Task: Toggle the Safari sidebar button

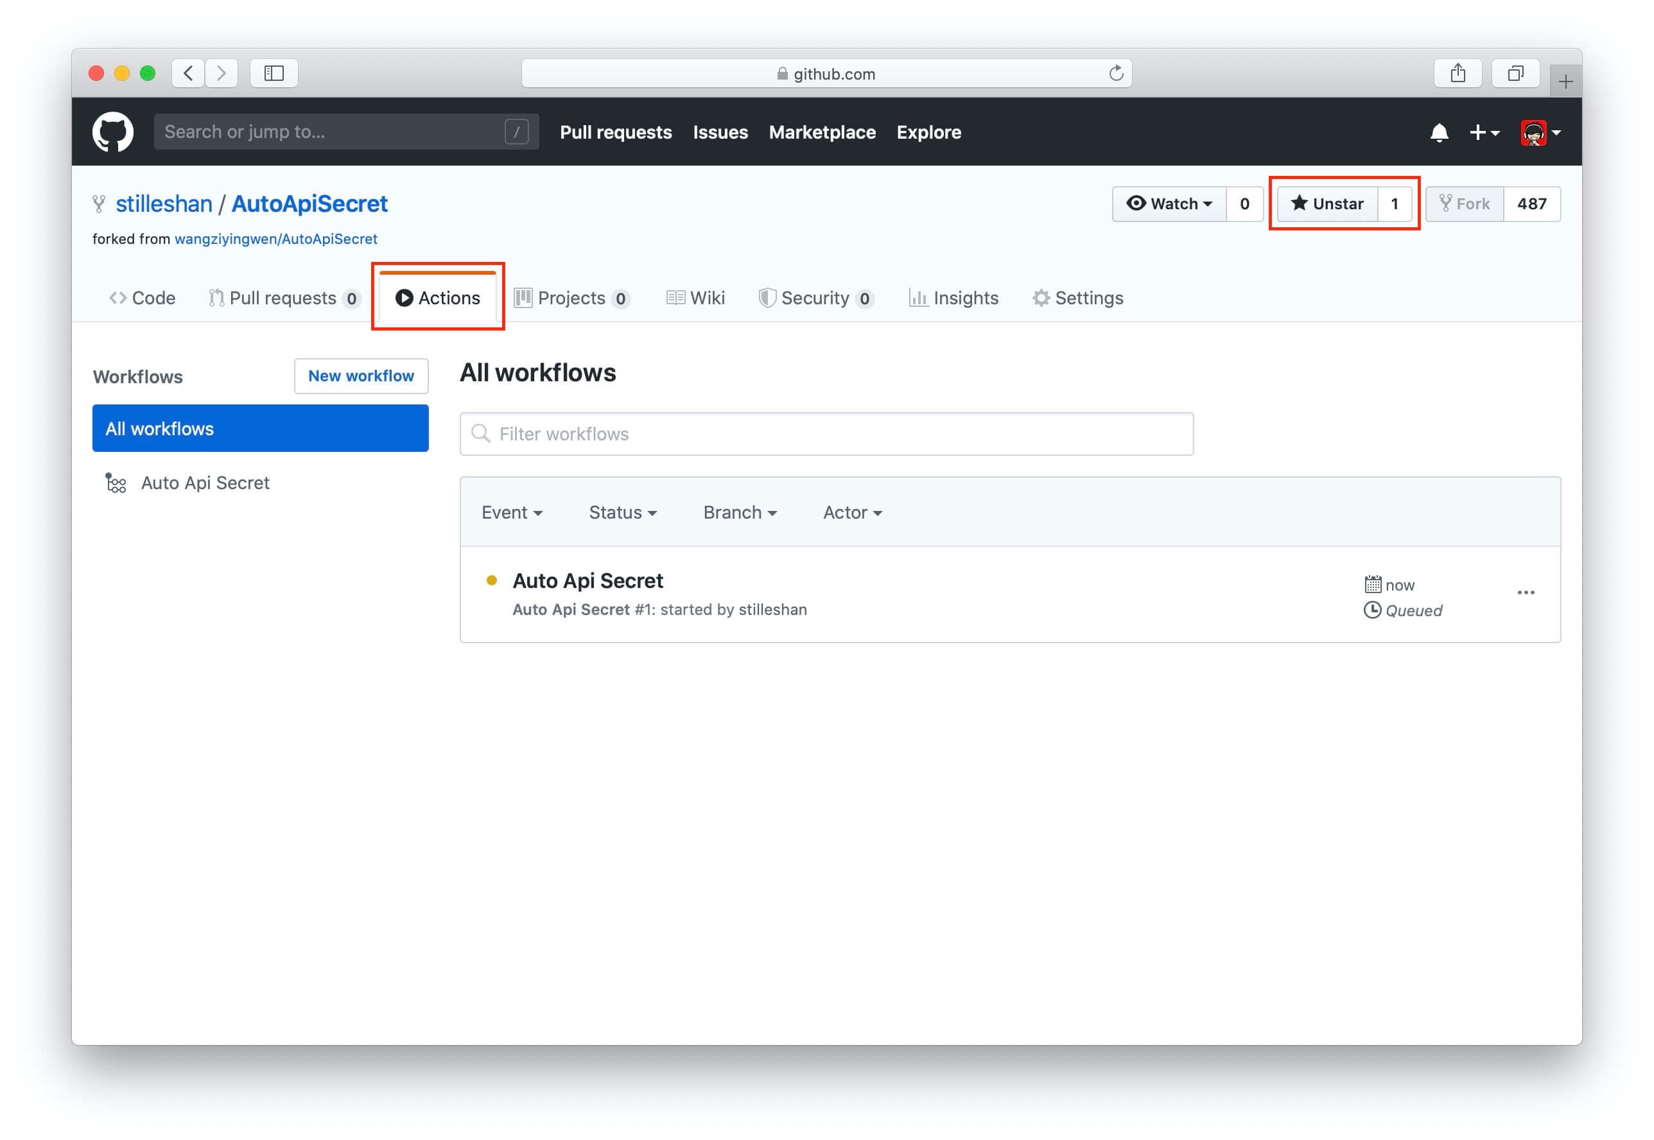Action: point(274,73)
